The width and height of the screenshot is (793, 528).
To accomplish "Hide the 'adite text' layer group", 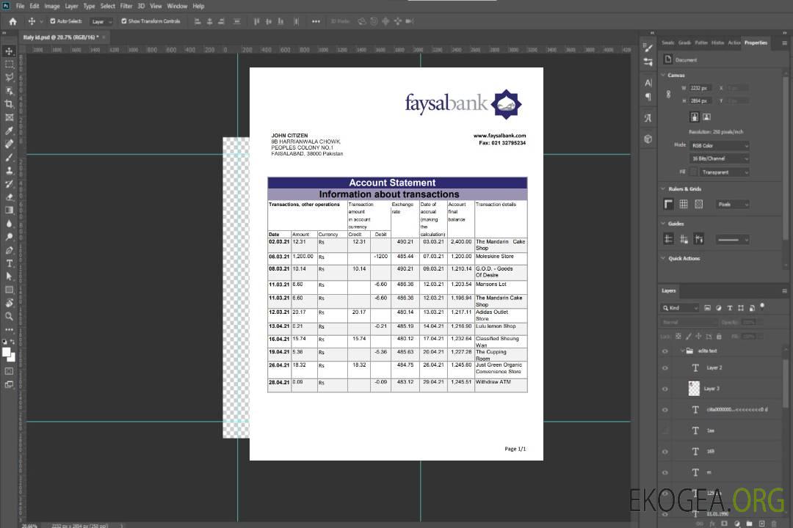I will pos(665,351).
